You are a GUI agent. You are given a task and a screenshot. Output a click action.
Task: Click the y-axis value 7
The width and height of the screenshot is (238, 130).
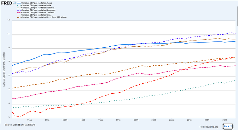coord(9,90)
